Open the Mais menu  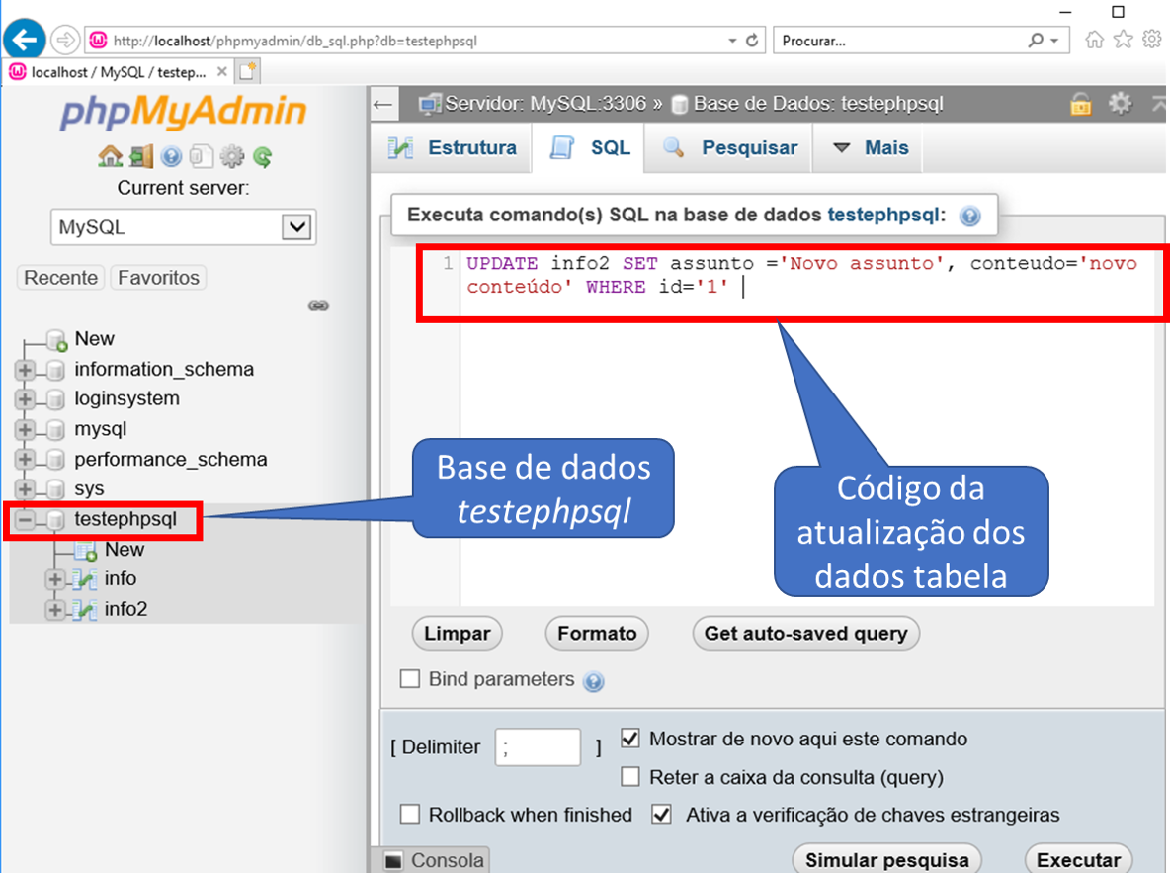pos(869,148)
